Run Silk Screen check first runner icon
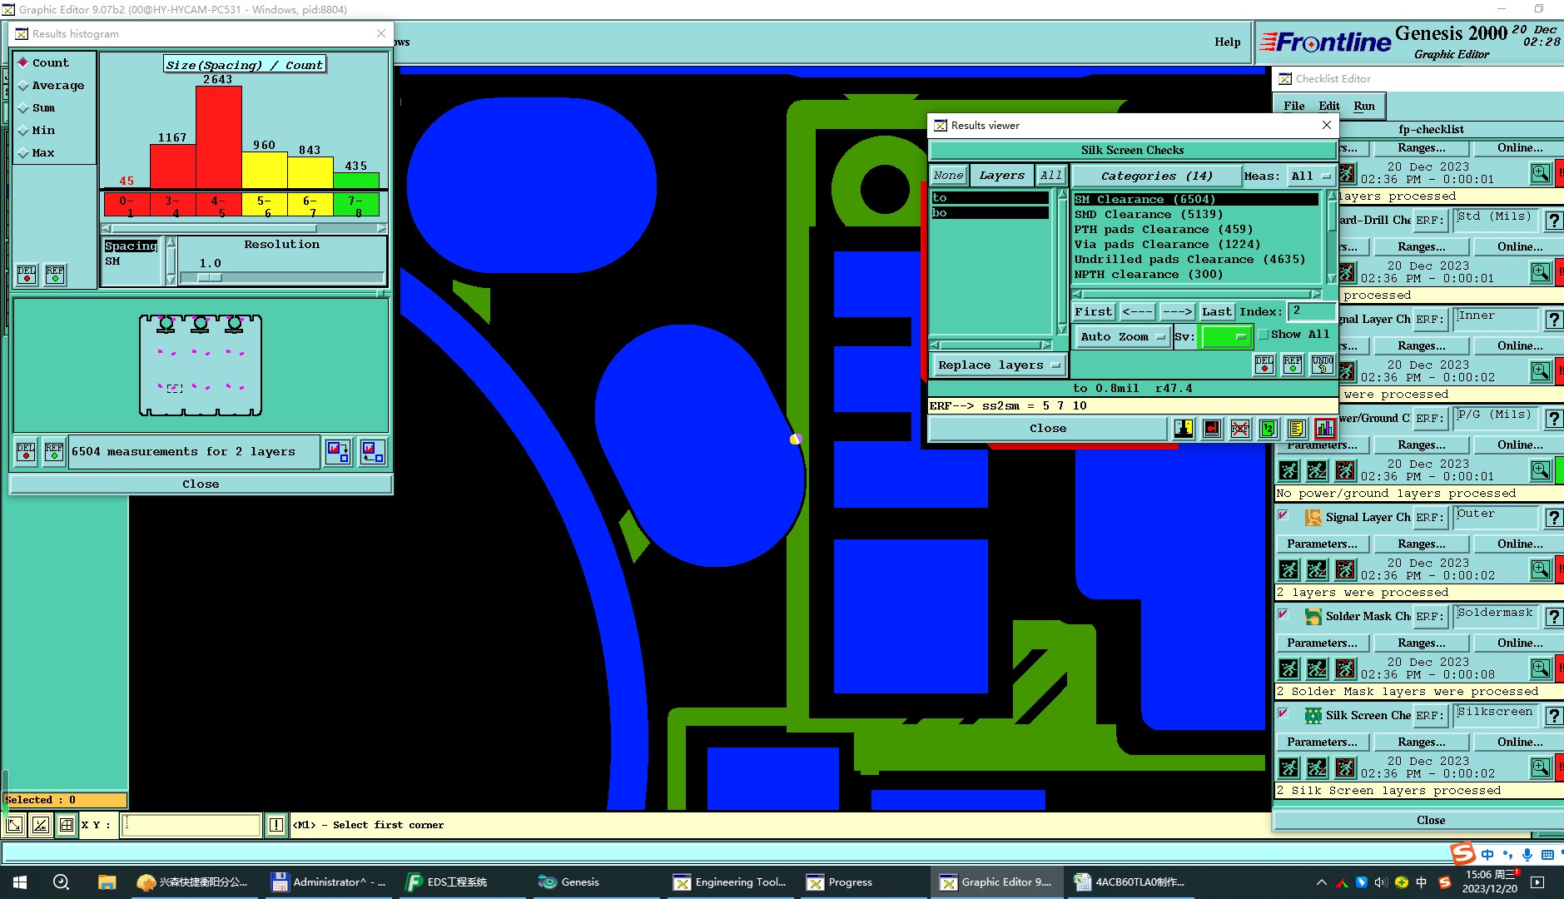 point(1288,767)
